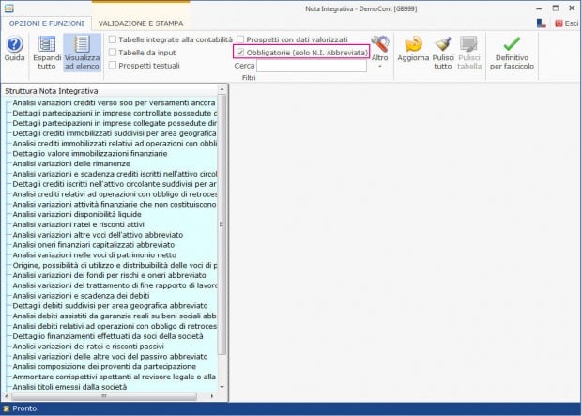Enable Tabelle integrate alla contabilità checkbox
The width and height of the screenshot is (582, 416).
[x=113, y=39]
